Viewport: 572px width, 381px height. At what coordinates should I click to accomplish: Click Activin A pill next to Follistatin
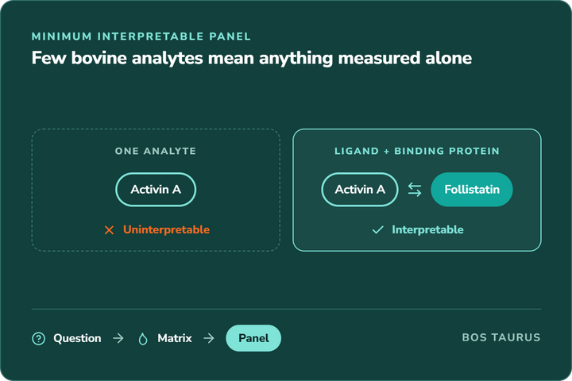[x=360, y=190]
